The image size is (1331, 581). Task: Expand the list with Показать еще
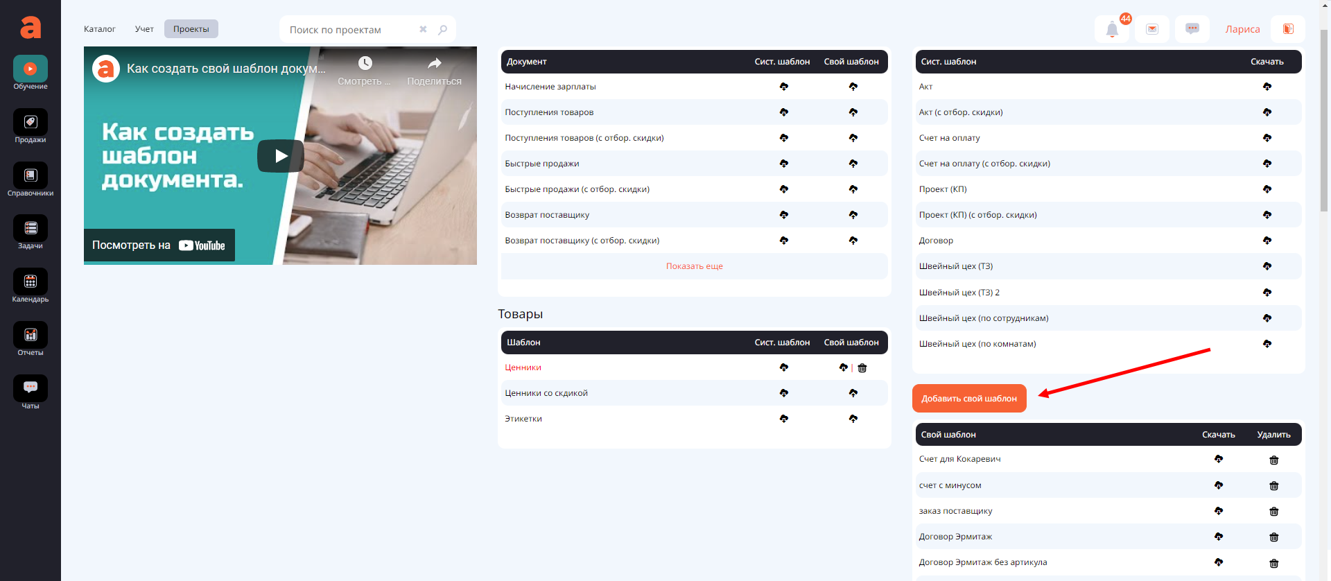click(x=694, y=266)
